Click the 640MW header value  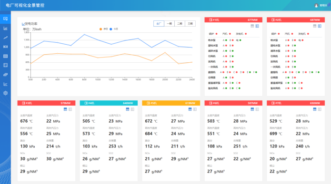click(128, 103)
